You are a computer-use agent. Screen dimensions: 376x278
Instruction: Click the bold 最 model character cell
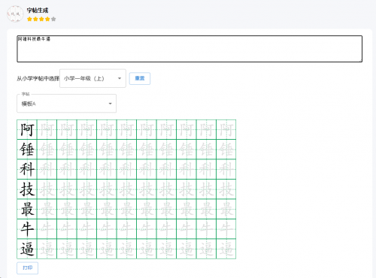point(27,209)
